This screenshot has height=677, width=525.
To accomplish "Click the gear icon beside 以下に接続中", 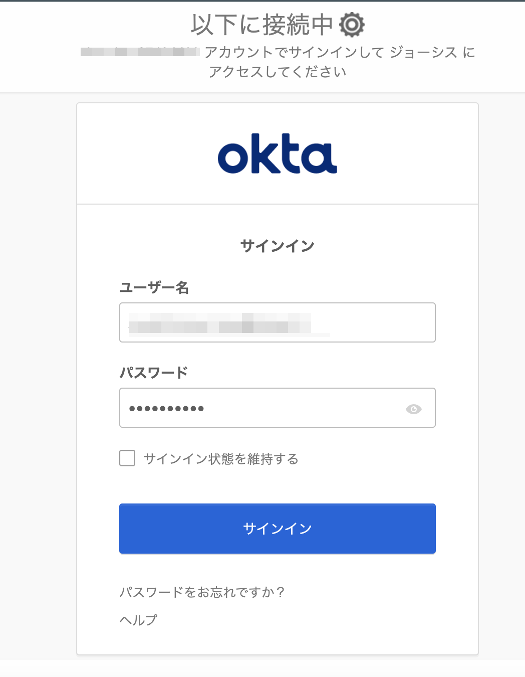I will tap(352, 25).
